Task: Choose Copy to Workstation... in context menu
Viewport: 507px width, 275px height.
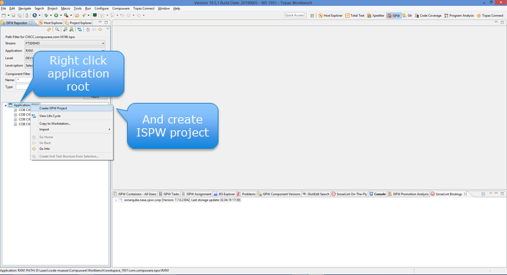Action: click(71, 123)
